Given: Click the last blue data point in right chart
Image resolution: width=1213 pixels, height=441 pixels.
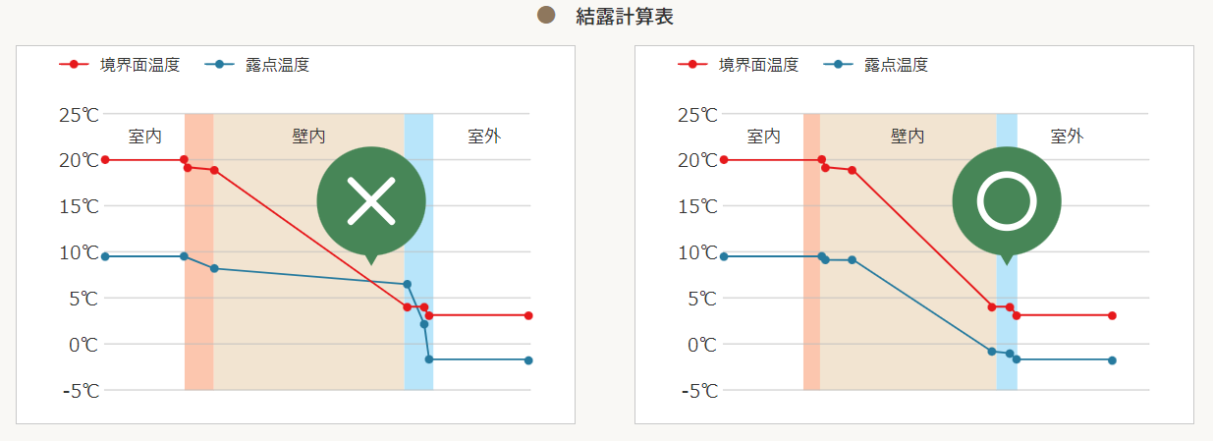Looking at the screenshot, I should click(x=1112, y=360).
